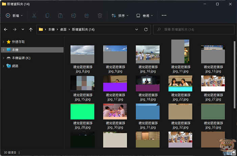Navigate back to previous folder

pyautogui.click(x=6, y=30)
